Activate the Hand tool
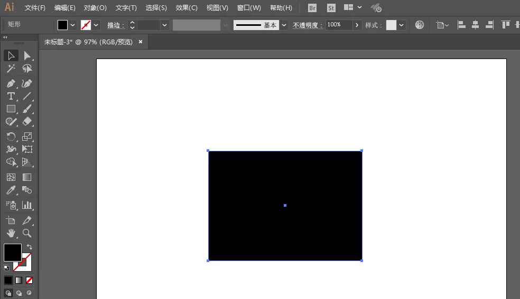Image resolution: width=520 pixels, height=299 pixels. (11, 233)
